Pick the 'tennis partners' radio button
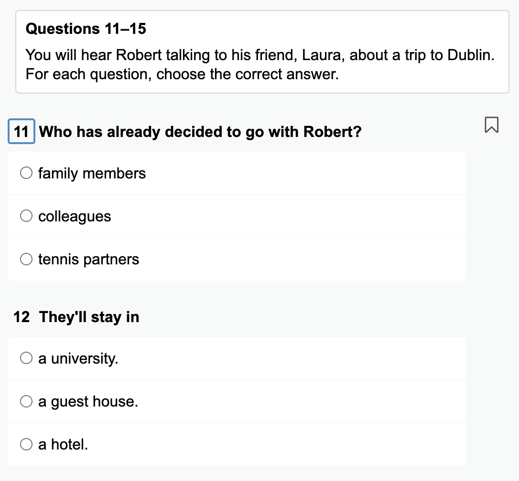This screenshot has height=481, width=519. coord(26,259)
